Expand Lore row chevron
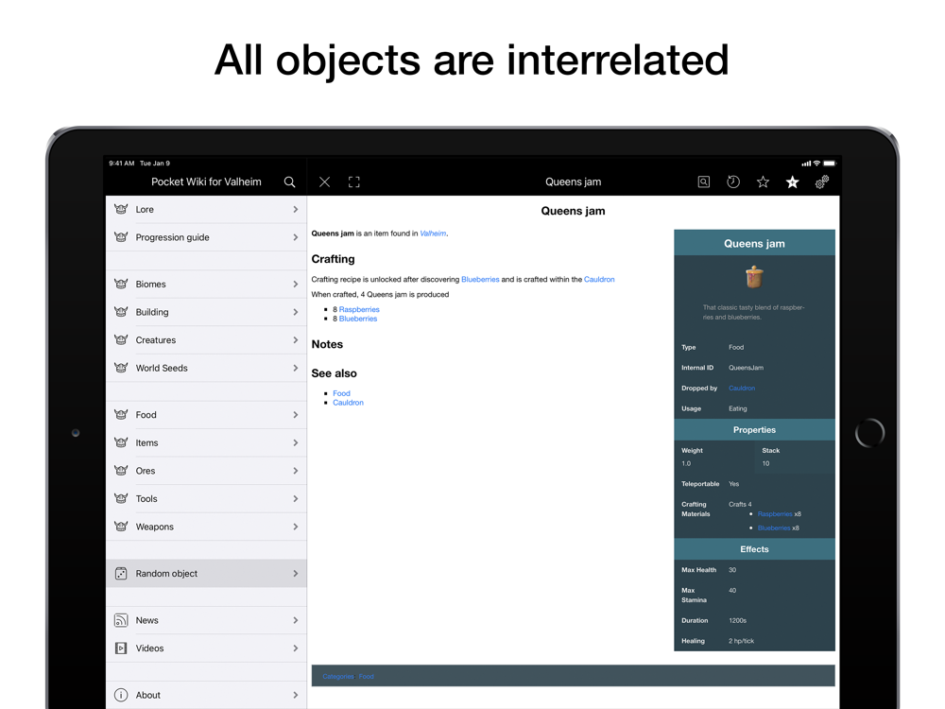The image size is (945, 709). (x=295, y=209)
